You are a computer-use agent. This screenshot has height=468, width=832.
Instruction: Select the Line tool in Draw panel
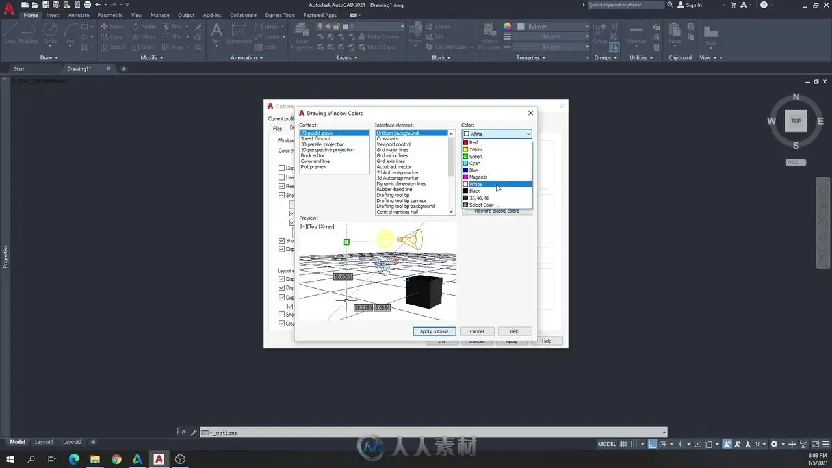(x=10, y=34)
